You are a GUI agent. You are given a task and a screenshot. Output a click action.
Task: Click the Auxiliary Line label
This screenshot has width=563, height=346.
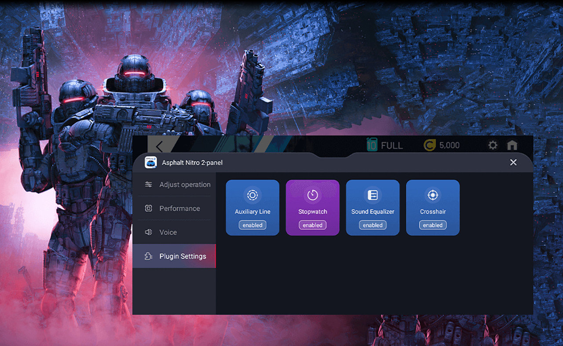tap(252, 211)
